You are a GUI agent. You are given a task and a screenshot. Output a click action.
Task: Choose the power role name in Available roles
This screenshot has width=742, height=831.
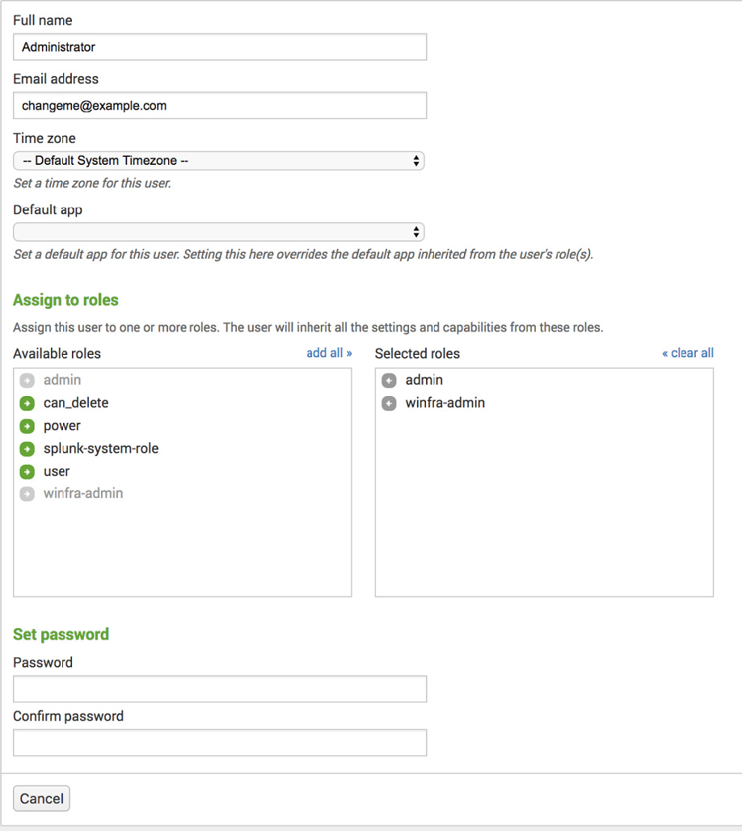(62, 426)
